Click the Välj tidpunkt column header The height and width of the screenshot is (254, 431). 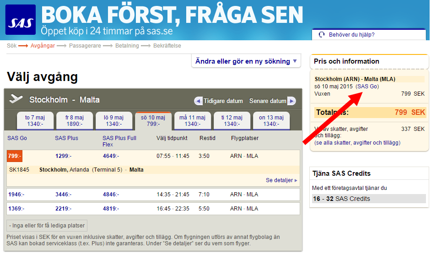click(x=172, y=138)
